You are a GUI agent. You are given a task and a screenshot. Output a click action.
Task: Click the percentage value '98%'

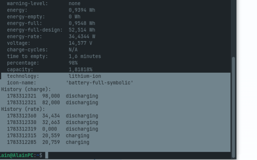click(73, 63)
